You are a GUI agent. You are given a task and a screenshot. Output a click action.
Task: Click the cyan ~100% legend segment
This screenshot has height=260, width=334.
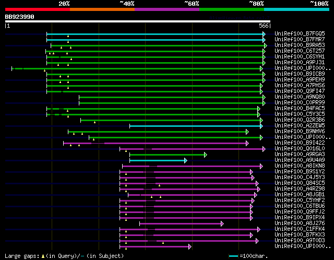pos(296,9)
